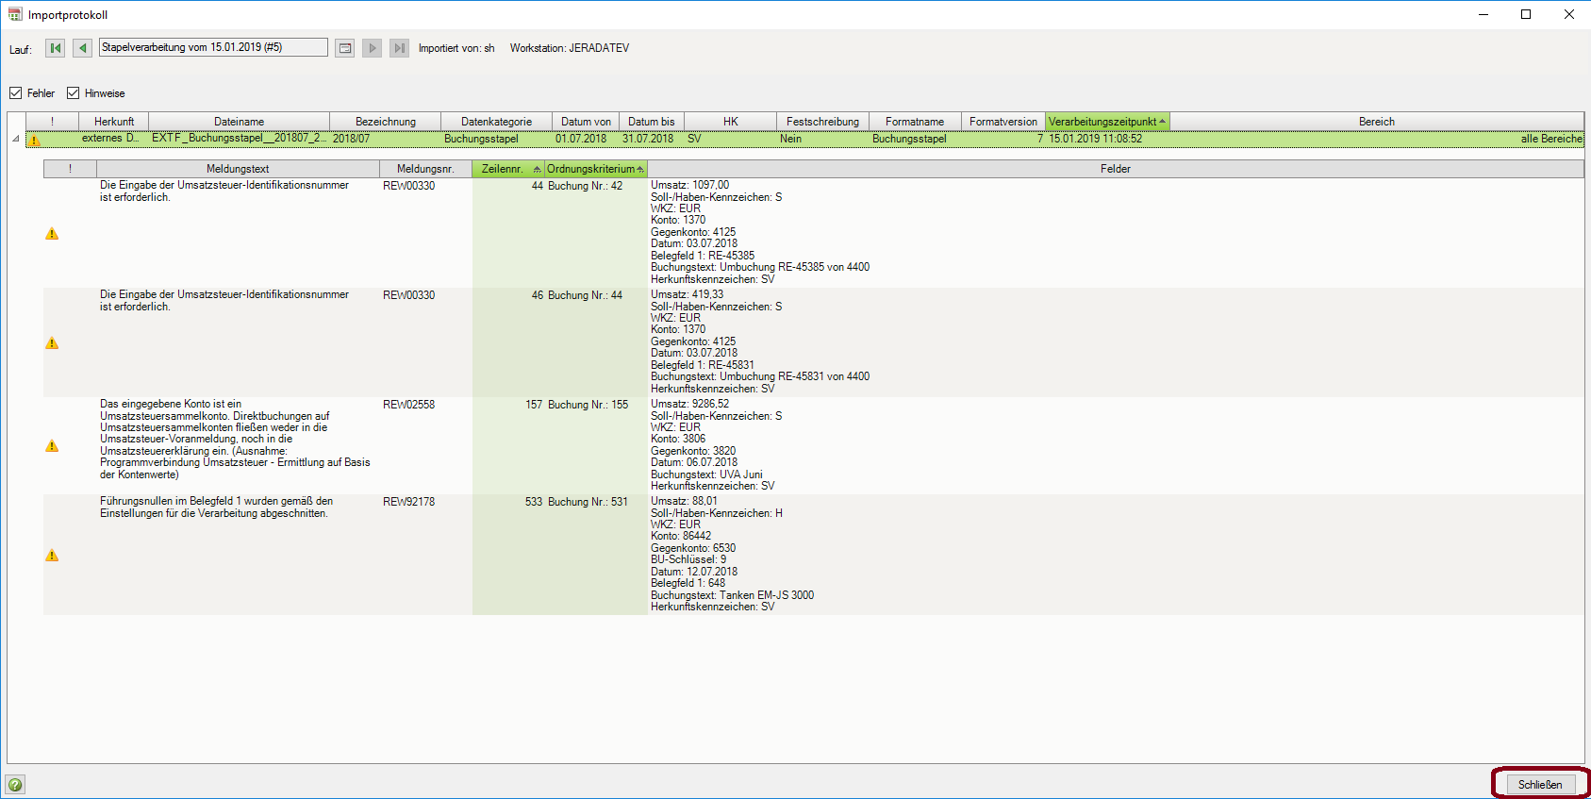Click warning icon for message REW92178
This screenshot has height=799, width=1591.
pos(52,556)
